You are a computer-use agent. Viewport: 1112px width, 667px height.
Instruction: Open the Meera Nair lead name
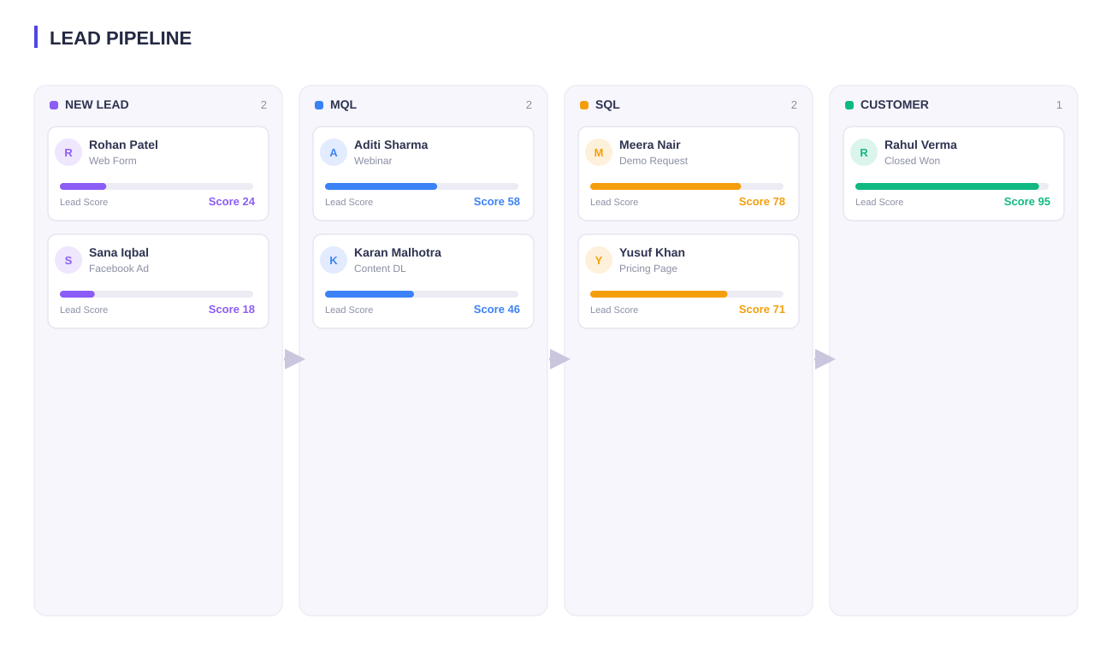point(650,145)
